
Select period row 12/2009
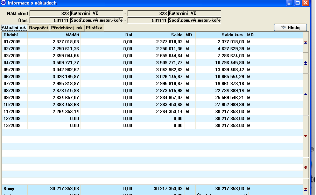pyautogui.click(x=152, y=119)
